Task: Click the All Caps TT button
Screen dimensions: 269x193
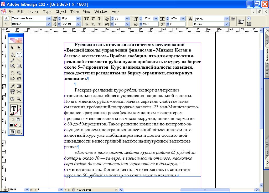Action: [87, 19]
